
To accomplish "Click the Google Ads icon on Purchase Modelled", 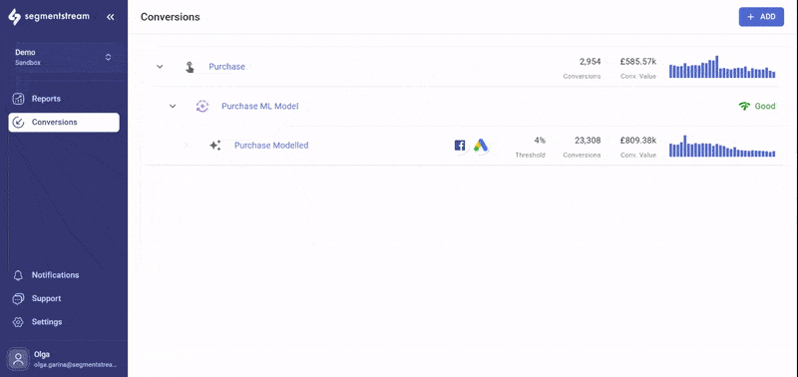I will tap(481, 146).
